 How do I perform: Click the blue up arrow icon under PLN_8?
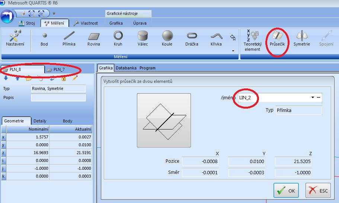click(17, 78)
